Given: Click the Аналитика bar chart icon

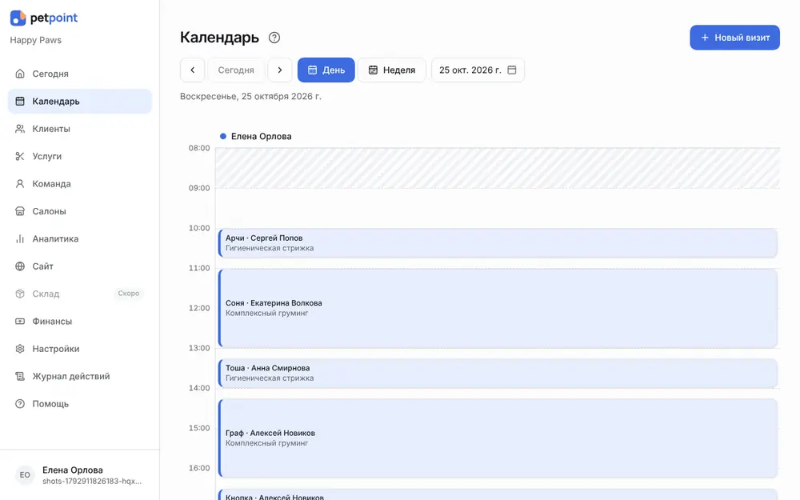Looking at the screenshot, I should [20, 238].
